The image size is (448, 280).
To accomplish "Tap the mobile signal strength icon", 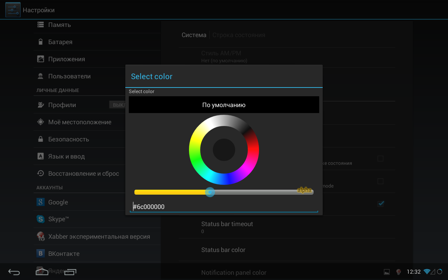I will coord(433,272).
